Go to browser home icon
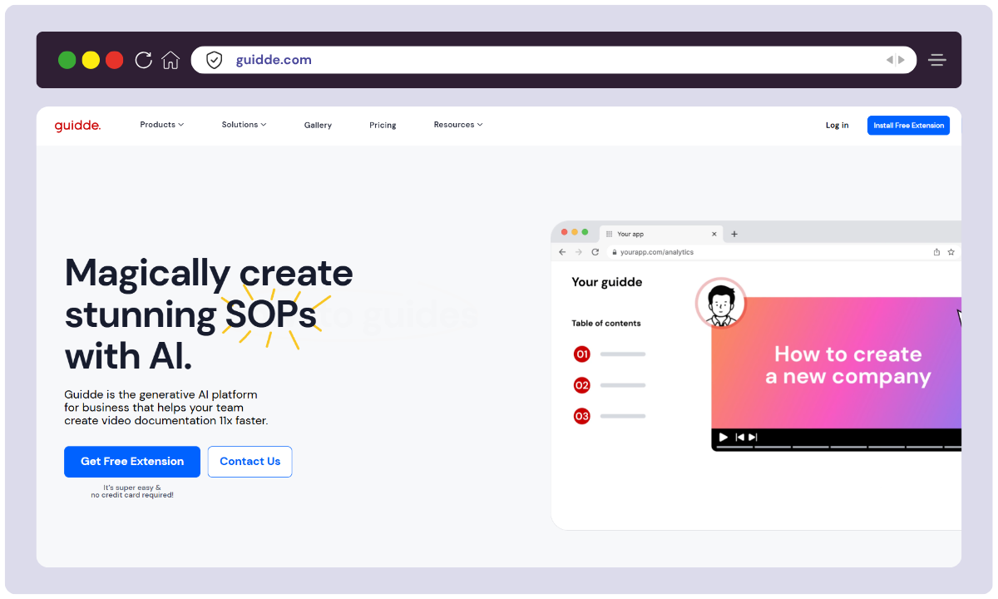The width and height of the screenshot is (998, 599). point(170,60)
